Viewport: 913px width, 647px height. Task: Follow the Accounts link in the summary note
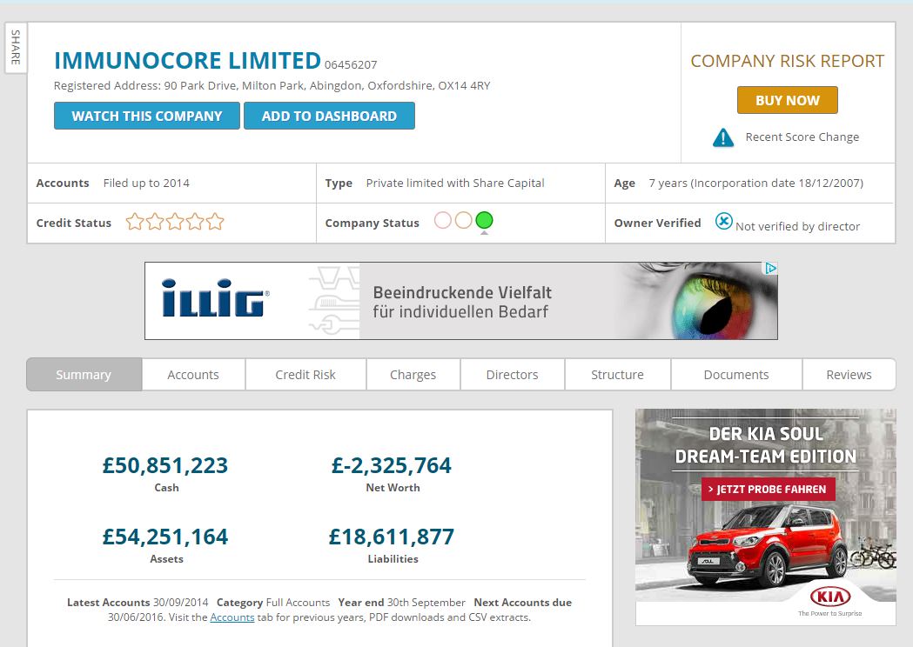tap(232, 617)
